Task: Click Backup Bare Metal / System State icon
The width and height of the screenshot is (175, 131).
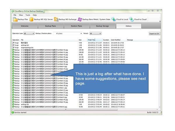Action: (80, 20)
